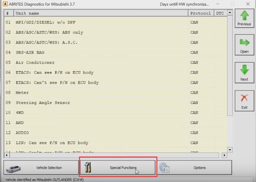Click the Exit red X button
256x182 pixels.
pos(244,101)
